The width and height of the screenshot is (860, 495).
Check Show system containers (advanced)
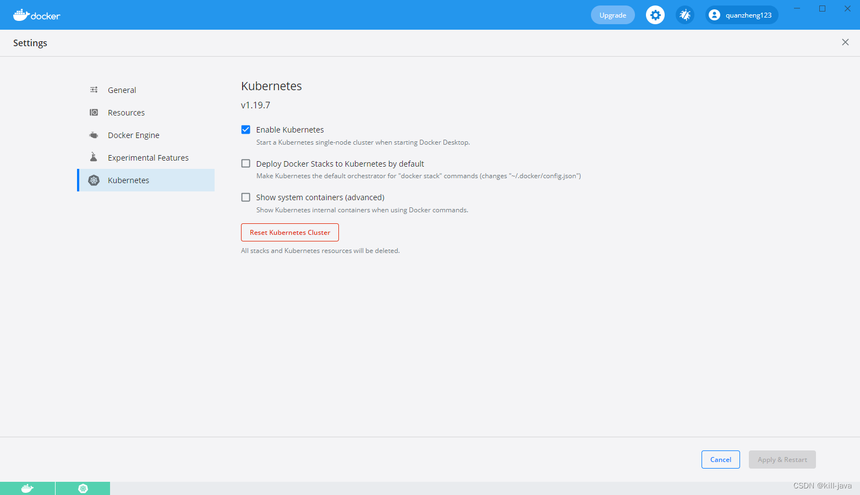click(x=246, y=197)
